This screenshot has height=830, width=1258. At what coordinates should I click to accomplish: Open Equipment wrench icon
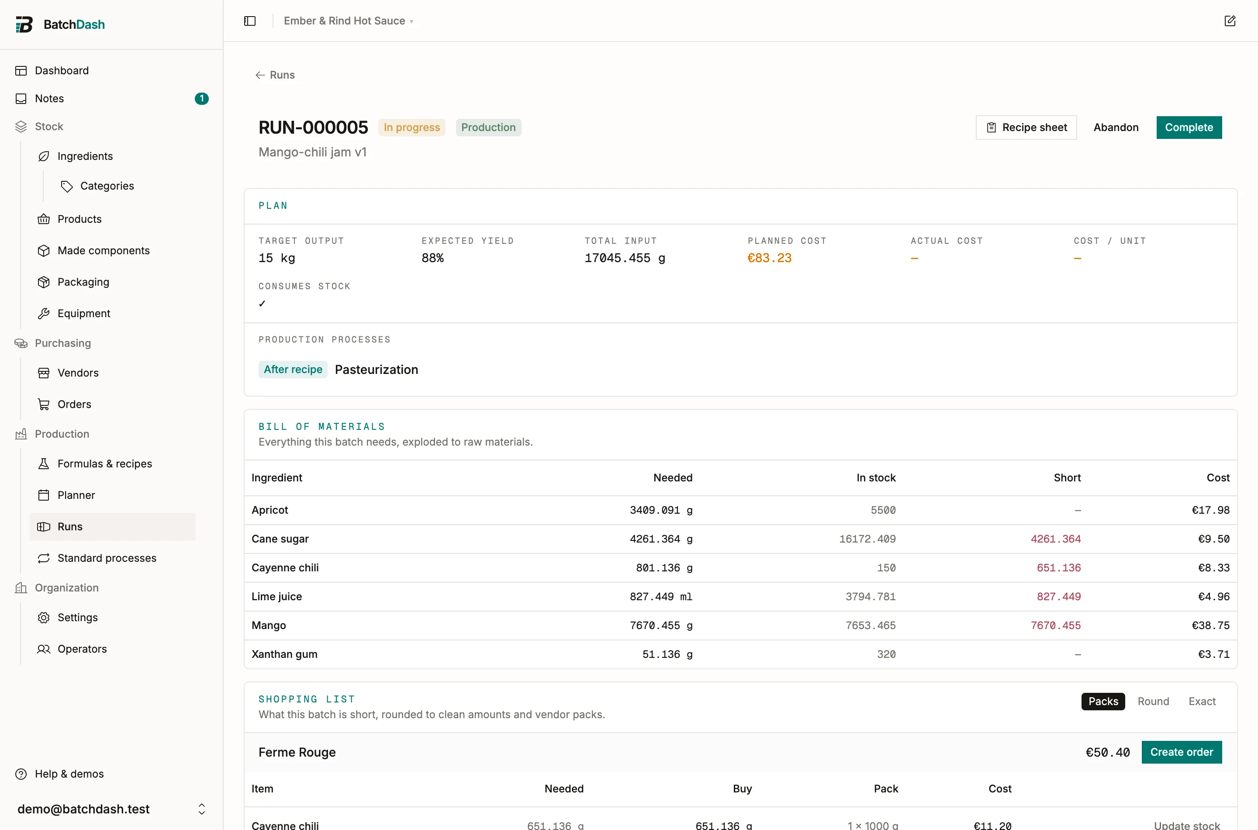pos(44,313)
